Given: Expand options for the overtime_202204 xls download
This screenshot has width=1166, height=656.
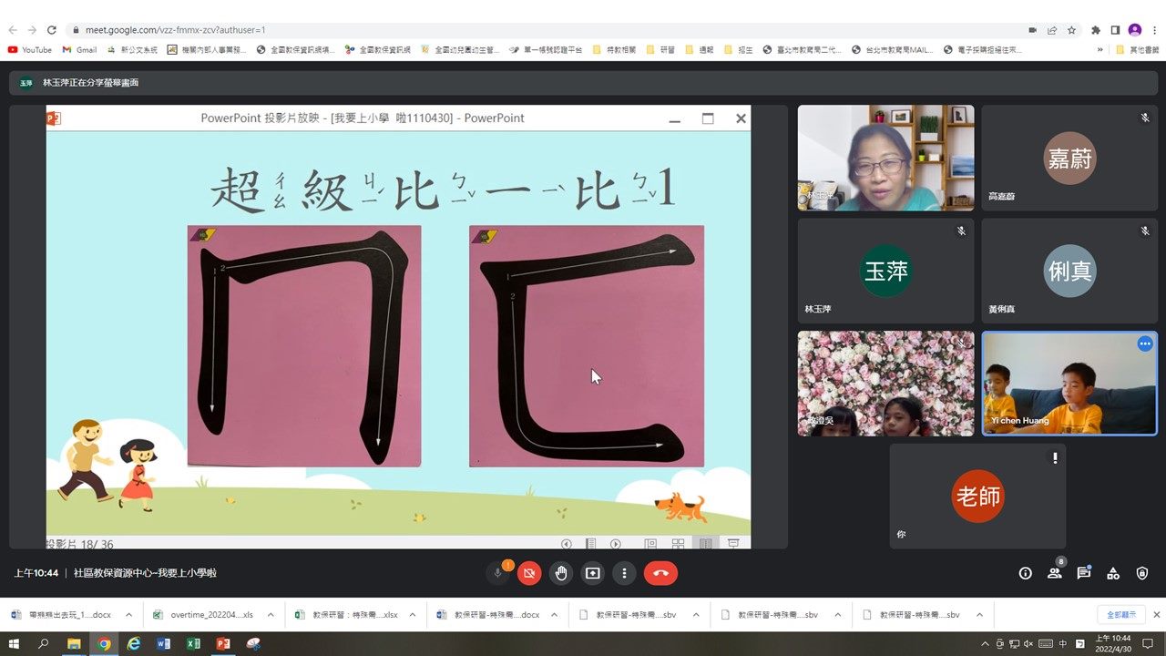Looking at the screenshot, I should click(x=271, y=615).
